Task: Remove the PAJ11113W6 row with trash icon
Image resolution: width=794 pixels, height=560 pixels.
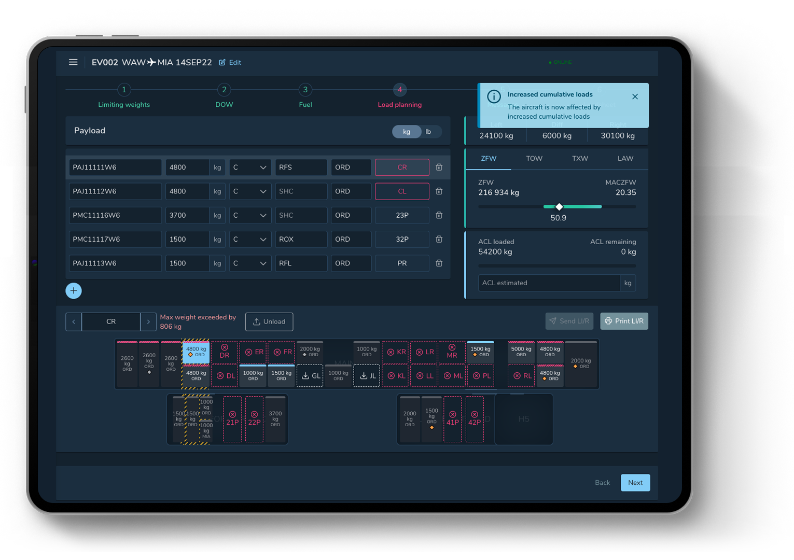Action: tap(439, 263)
